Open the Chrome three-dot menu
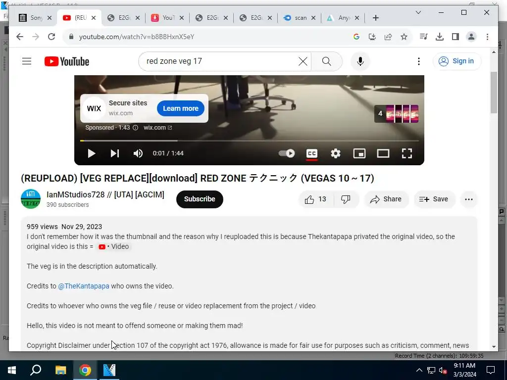Viewport: 507px width, 380px height. pyautogui.click(x=487, y=37)
